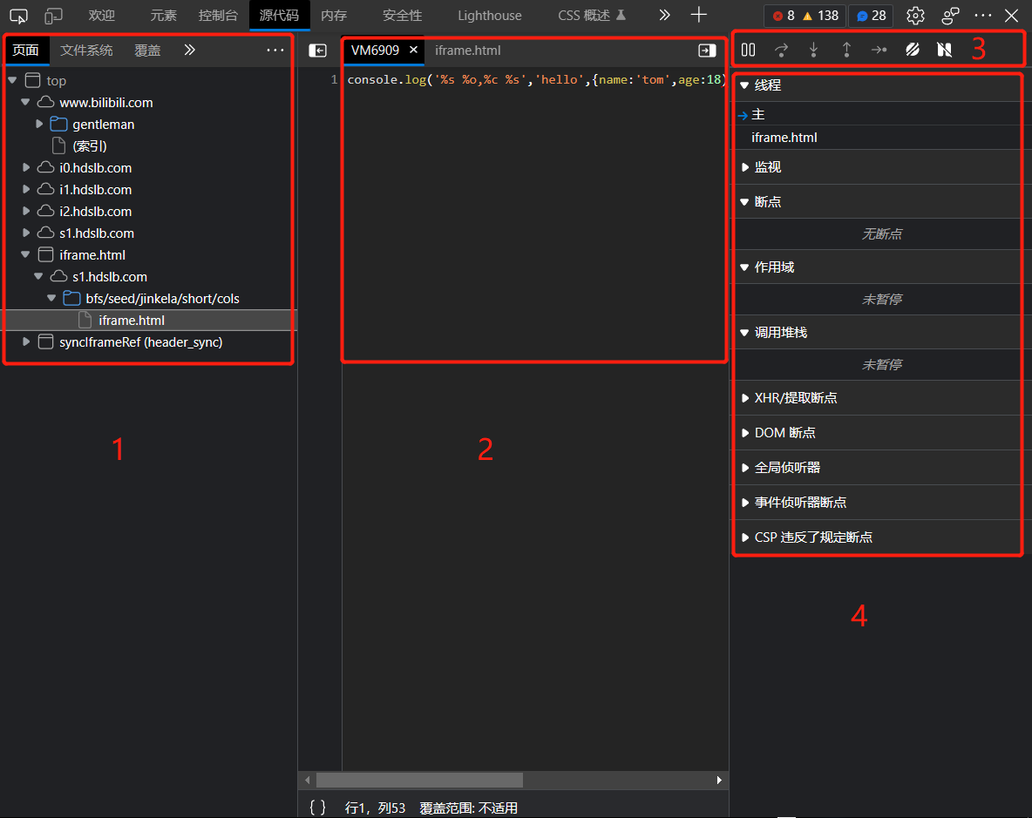Image resolution: width=1032 pixels, height=818 pixels.
Task: Collapse the bfs/seed/jinkela/short/cols folder
Action: pyautogui.click(x=51, y=298)
